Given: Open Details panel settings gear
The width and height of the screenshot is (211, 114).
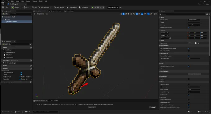Looking at the screenshot, I should (x=209, y=14).
